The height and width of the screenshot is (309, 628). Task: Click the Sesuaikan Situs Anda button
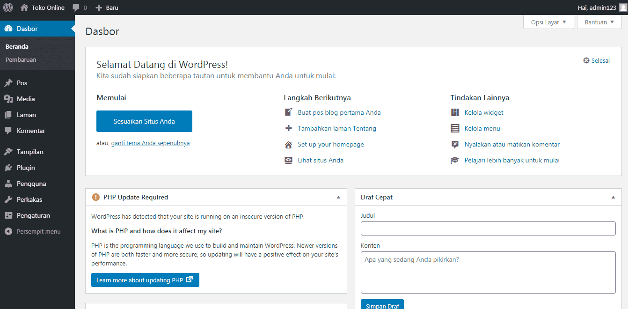(x=144, y=121)
